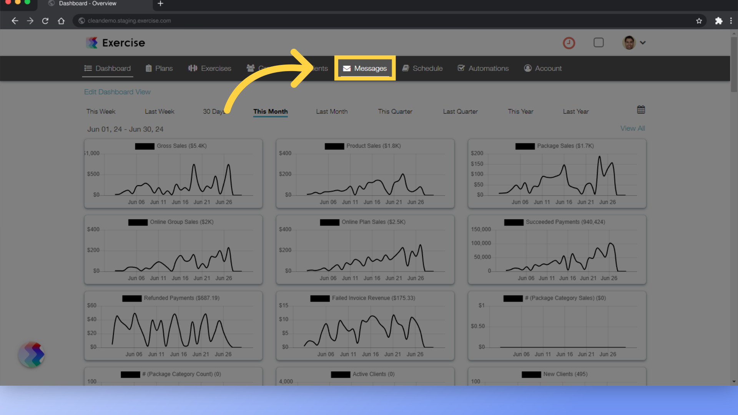The image size is (738, 415).
Task: Reload the page
Action: pos(45,21)
